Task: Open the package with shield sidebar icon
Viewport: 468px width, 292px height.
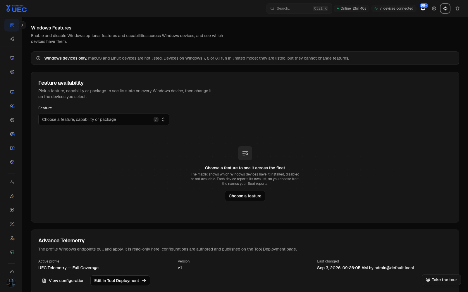Action: tap(12, 162)
